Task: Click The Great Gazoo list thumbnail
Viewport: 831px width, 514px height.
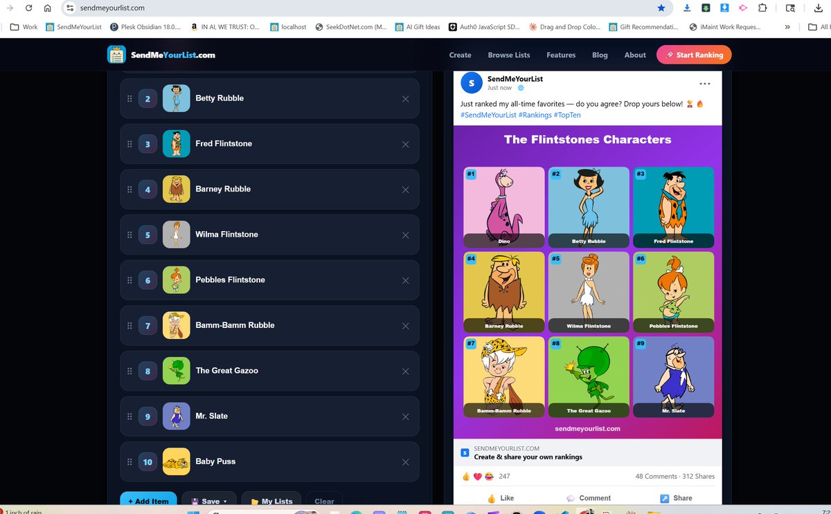Action: (x=176, y=371)
